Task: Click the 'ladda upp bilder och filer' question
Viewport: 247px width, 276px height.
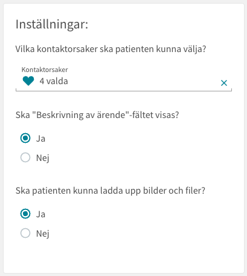Action: [111, 191]
